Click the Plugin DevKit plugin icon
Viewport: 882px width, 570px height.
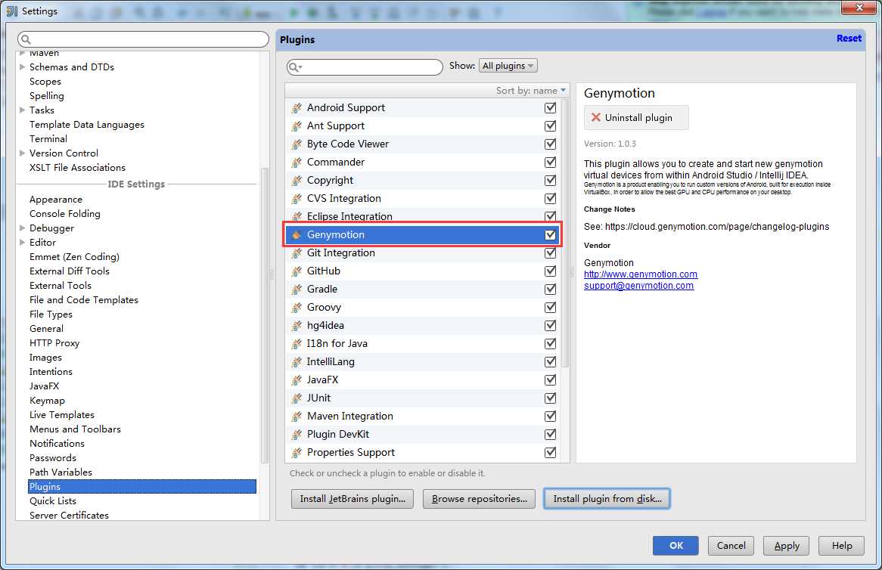click(297, 435)
